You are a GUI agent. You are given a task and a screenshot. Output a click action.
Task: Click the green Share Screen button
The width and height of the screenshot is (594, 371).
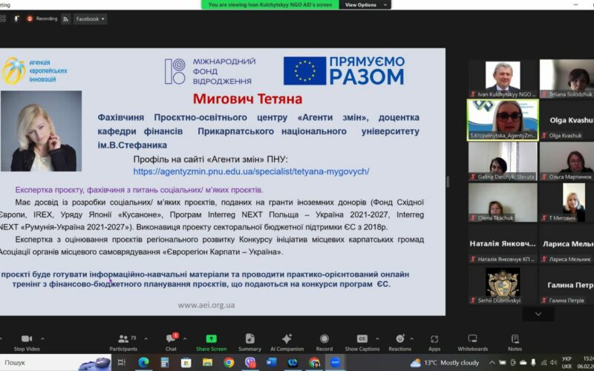[211, 340]
